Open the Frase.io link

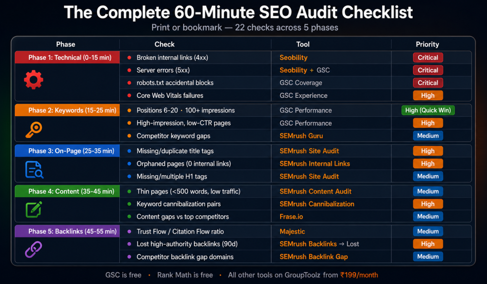coord(292,217)
